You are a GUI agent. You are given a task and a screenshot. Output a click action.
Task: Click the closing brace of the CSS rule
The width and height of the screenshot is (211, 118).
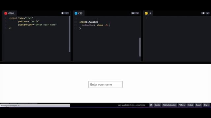point(80,29)
